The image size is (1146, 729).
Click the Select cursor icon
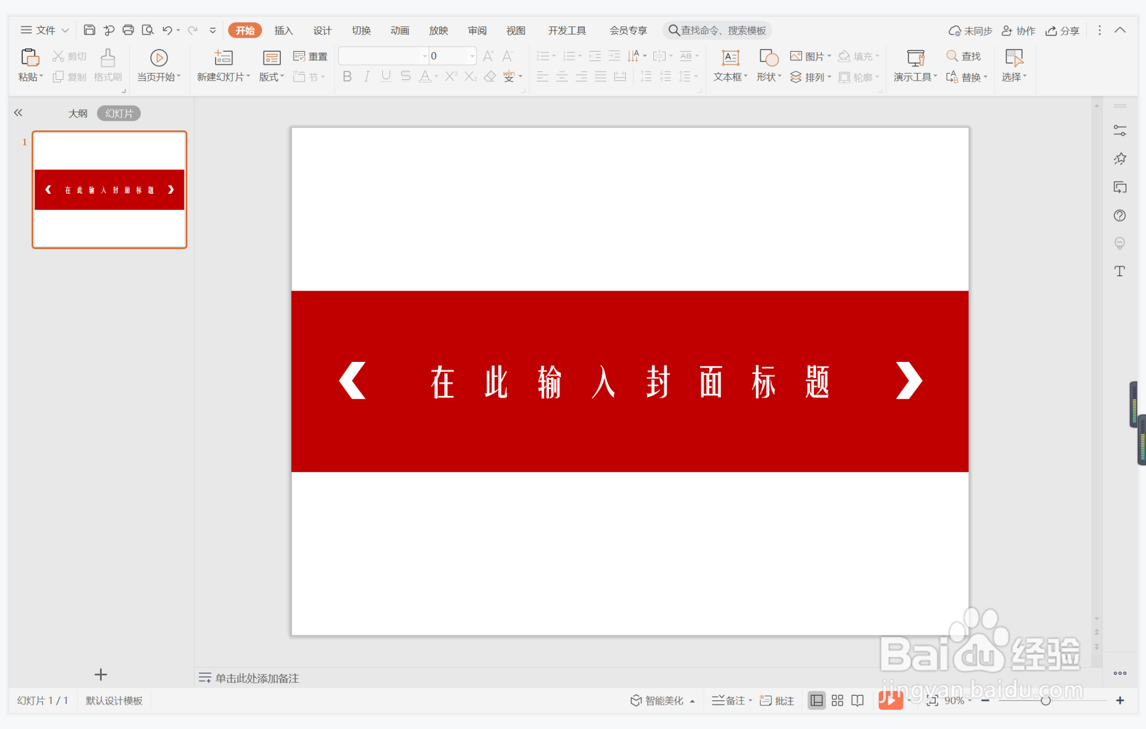pyautogui.click(x=1014, y=57)
